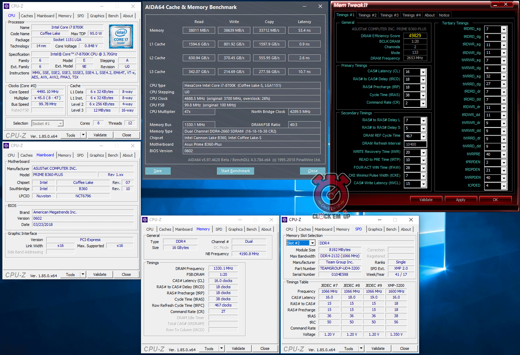Switch to Timings #2 tab in Mem TweakIt
Image resolution: width=520 pixels, height=355 pixels.
pos(367,15)
